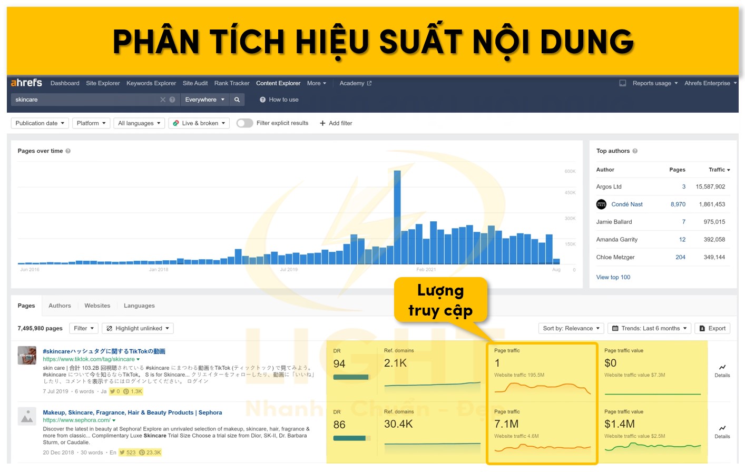
Task: Open Keywords Explorer
Action: [x=151, y=83]
